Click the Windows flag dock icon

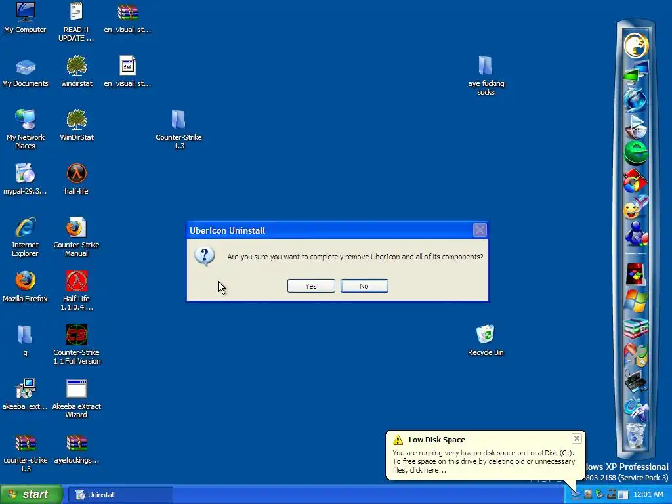point(636,301)
